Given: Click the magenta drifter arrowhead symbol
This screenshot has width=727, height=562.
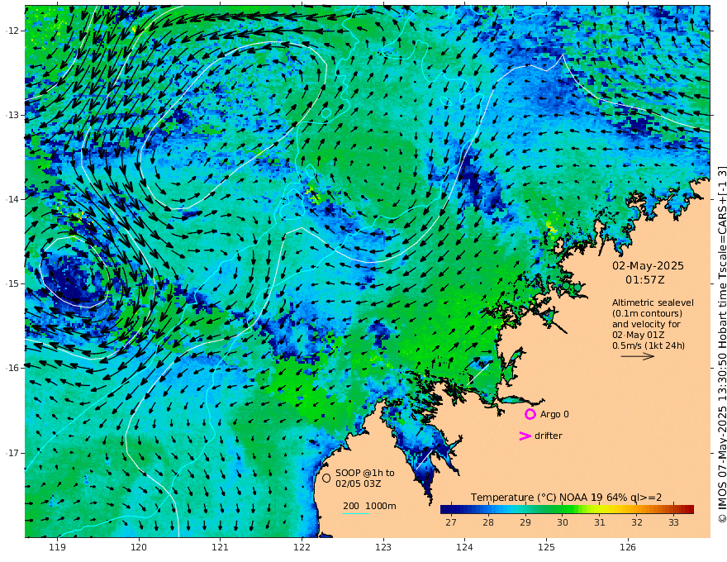Looking at the screenshot, I should coord(525,436).
